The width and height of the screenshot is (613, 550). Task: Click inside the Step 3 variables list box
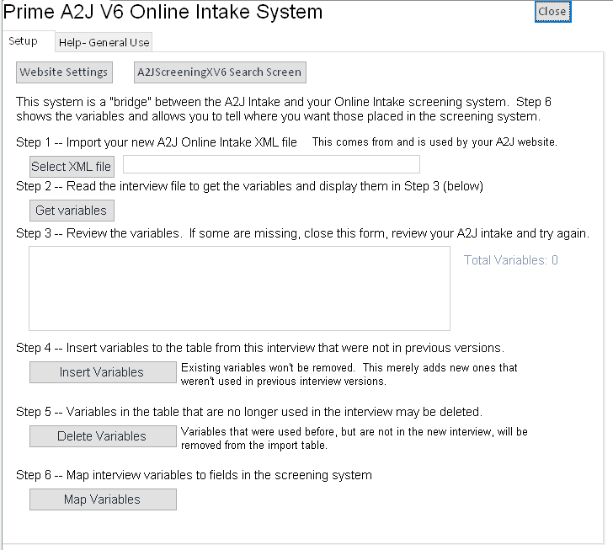point(239,288)
